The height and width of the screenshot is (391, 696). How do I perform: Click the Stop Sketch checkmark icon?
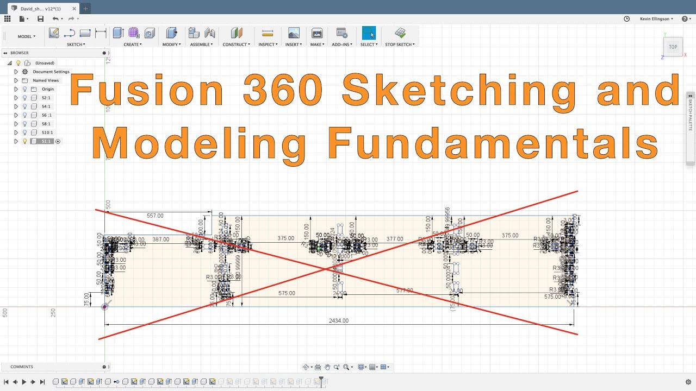point(400,33)
